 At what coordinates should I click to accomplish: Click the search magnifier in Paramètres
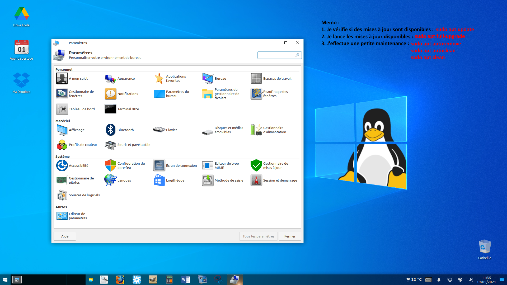(297, 55)
